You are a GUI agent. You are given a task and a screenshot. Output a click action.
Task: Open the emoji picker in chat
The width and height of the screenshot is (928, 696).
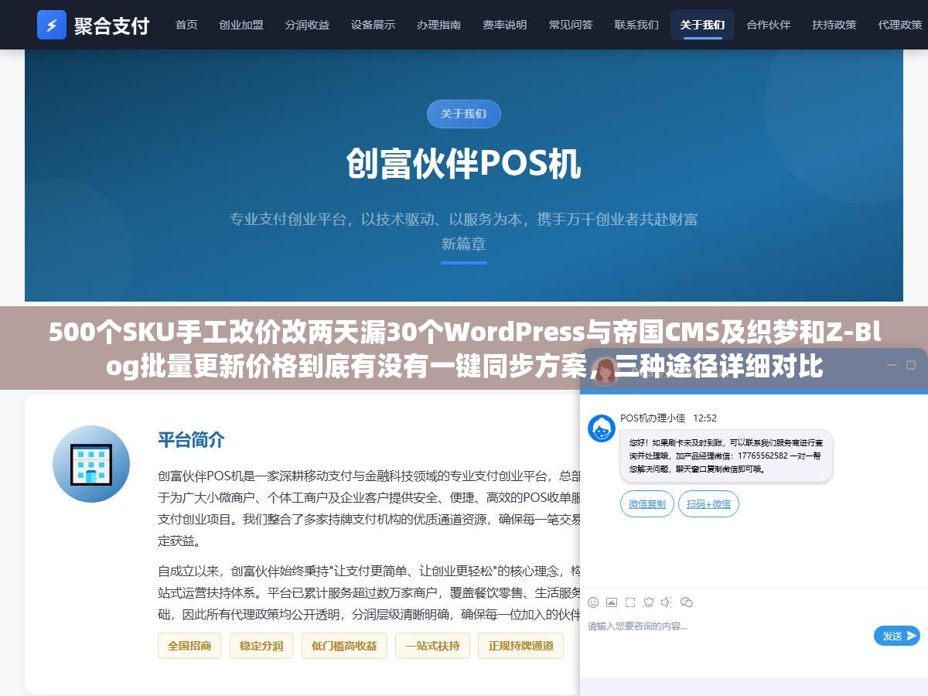tap(593, 602)
